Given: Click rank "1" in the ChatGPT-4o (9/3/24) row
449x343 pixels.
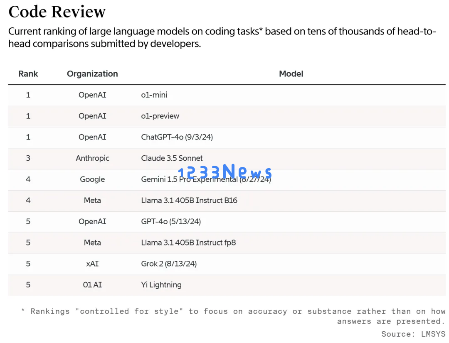Looking at the screenshot, I should [28, 137].
